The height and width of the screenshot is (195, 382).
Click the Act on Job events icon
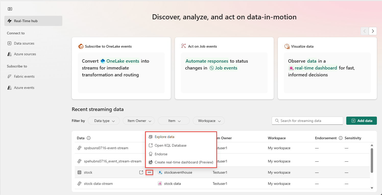point(184,46)
